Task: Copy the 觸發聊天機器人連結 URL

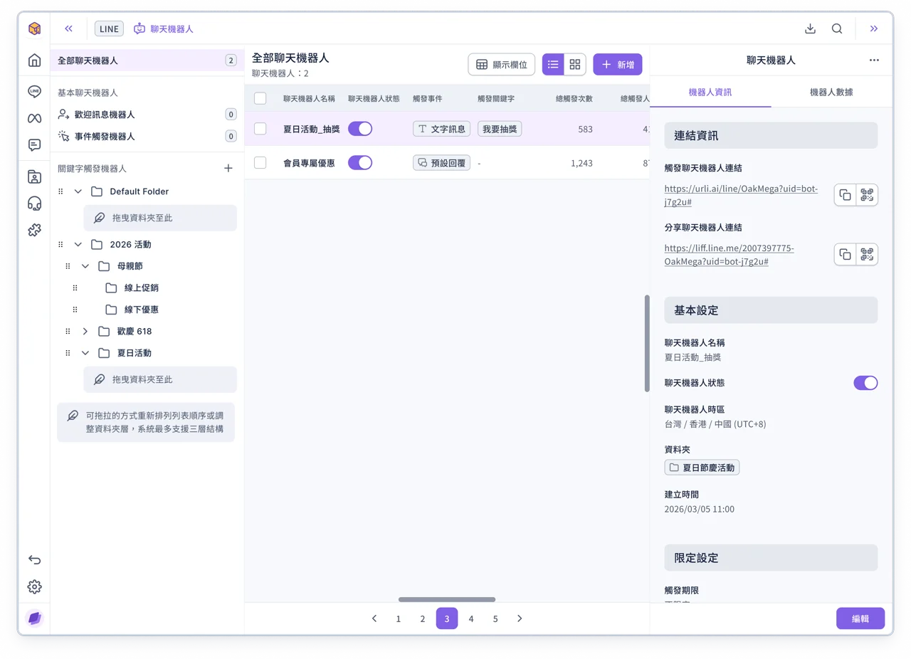Action: (845, 195)
